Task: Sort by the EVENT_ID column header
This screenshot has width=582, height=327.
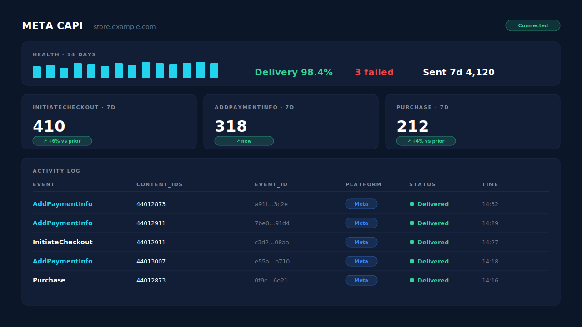Action: [271, 184]
